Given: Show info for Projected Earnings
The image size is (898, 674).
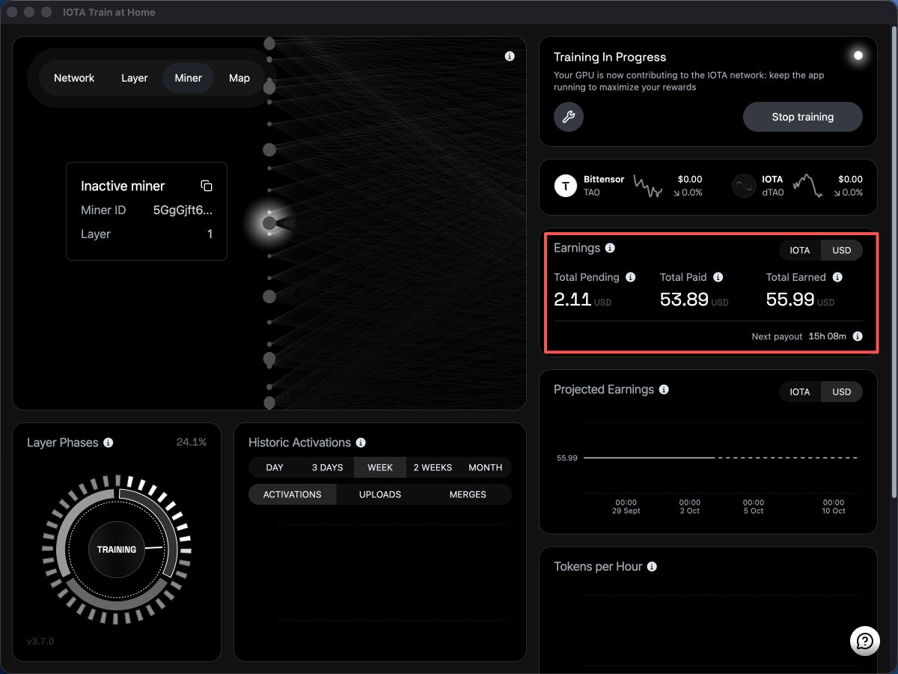Looking at the screenshot, I should (664, 389).
